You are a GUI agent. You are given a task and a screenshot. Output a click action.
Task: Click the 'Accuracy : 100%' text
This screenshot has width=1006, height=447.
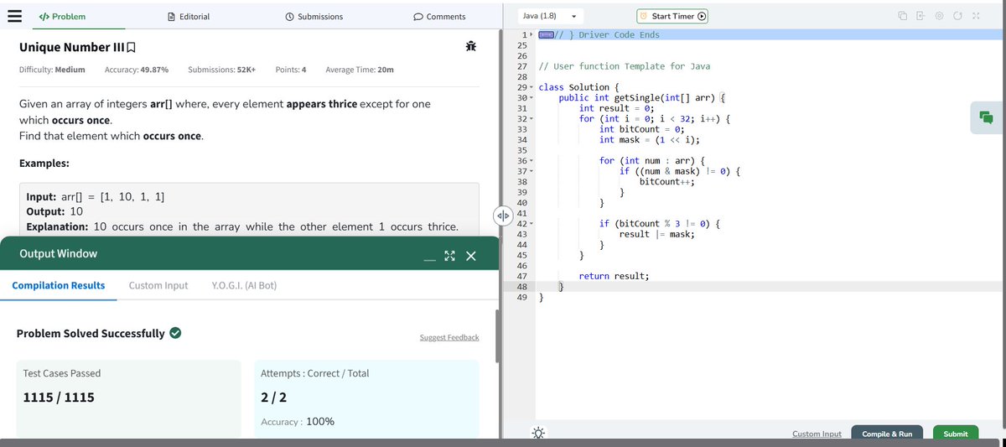point(298,422)
